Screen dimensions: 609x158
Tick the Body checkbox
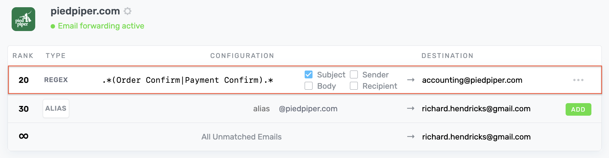309,86
